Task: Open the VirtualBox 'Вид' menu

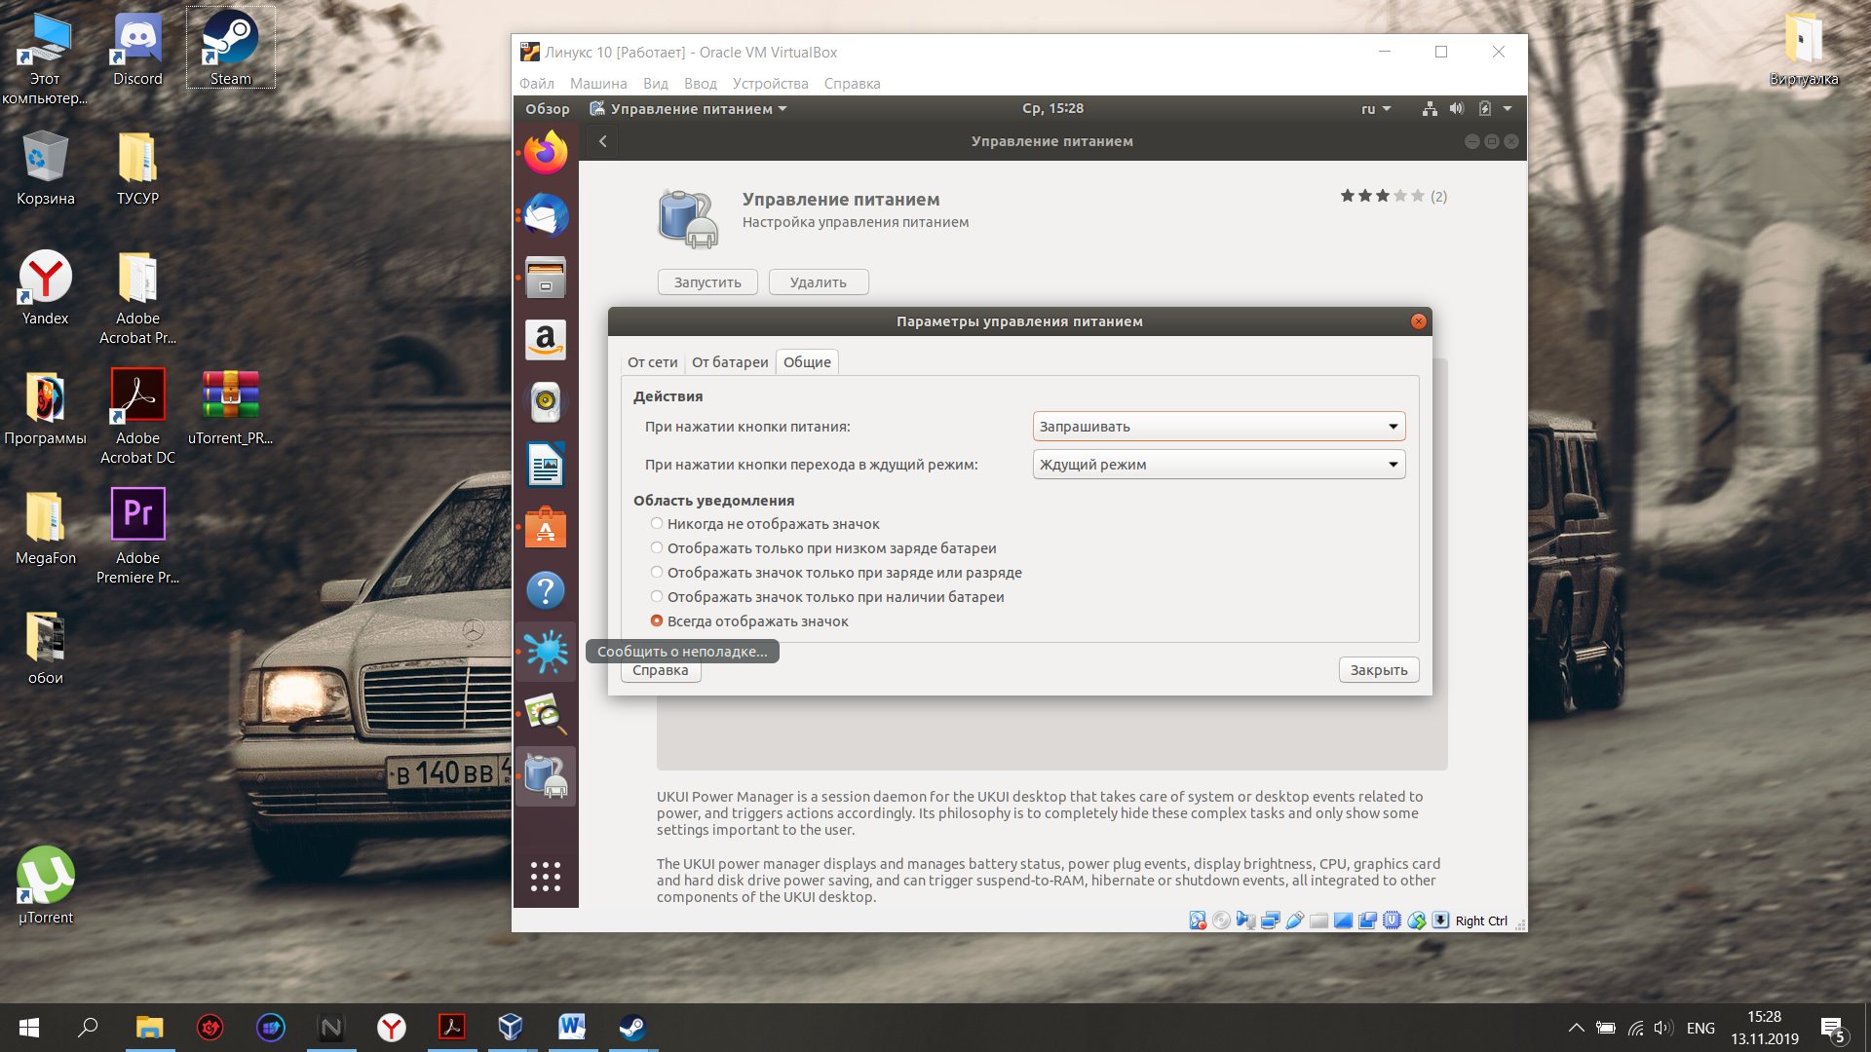Action: (x=656, y=84)
